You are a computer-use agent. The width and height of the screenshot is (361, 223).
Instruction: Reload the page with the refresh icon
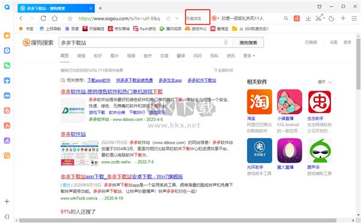[x=43, y=18]
